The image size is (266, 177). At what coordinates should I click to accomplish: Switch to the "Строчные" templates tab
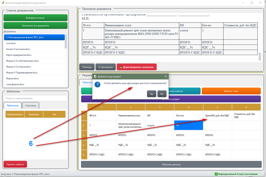[x=31, y=105]
